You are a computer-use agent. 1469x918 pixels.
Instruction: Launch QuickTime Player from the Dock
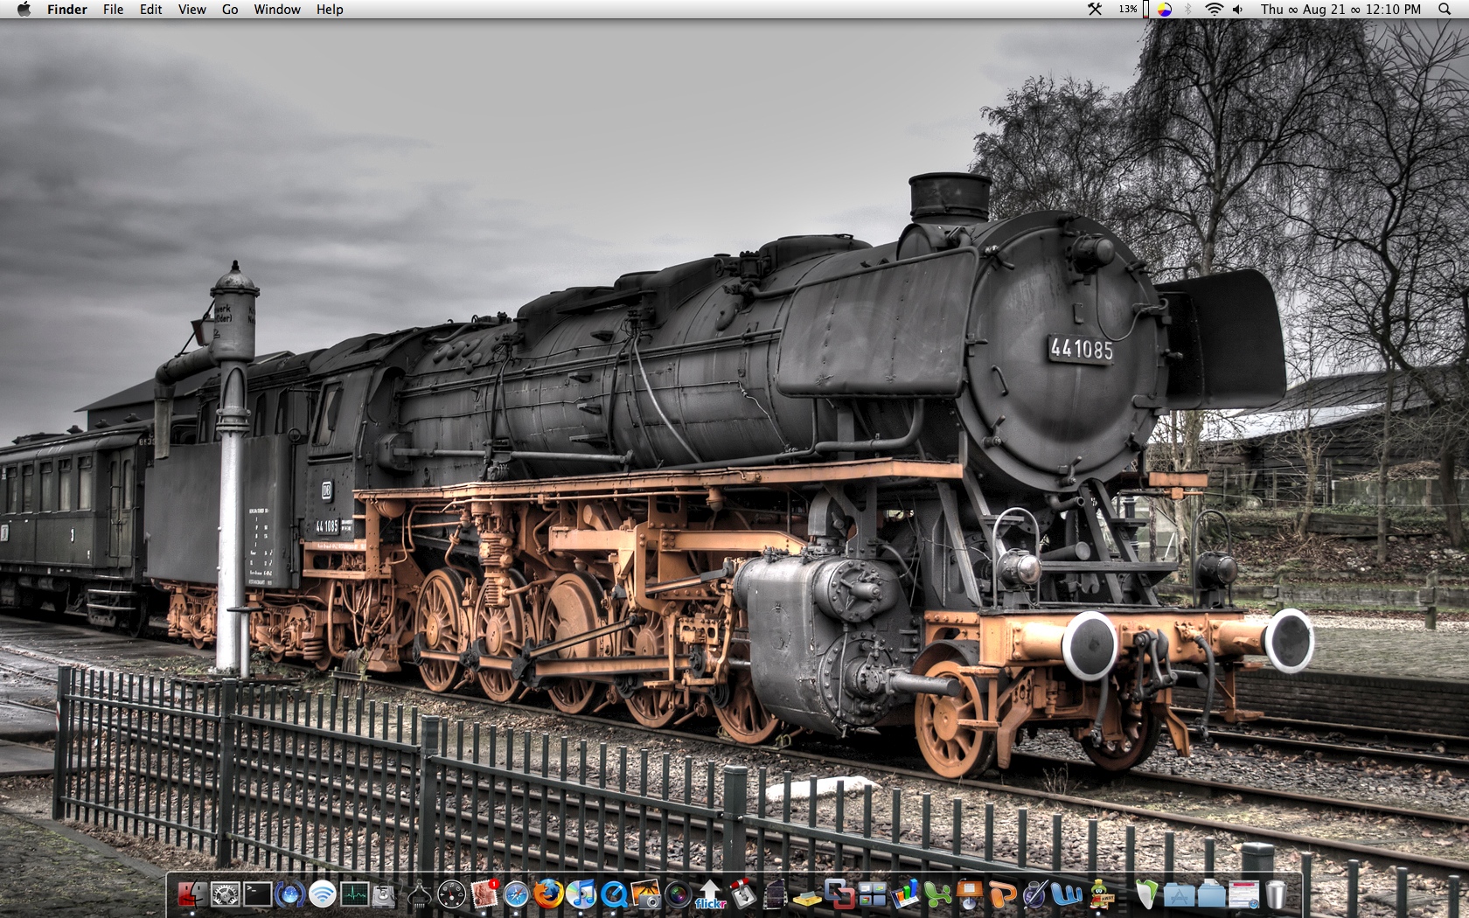tap(613, 894)
